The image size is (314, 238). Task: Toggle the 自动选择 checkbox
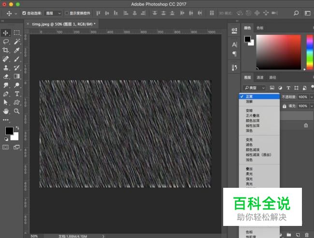pos(24,13)
